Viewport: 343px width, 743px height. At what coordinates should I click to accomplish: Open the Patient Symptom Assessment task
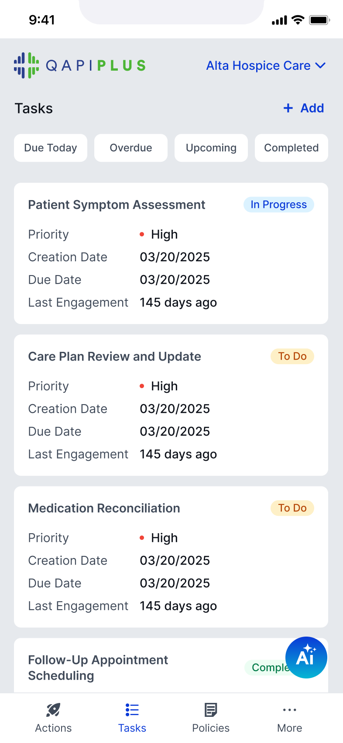(171, 253)
